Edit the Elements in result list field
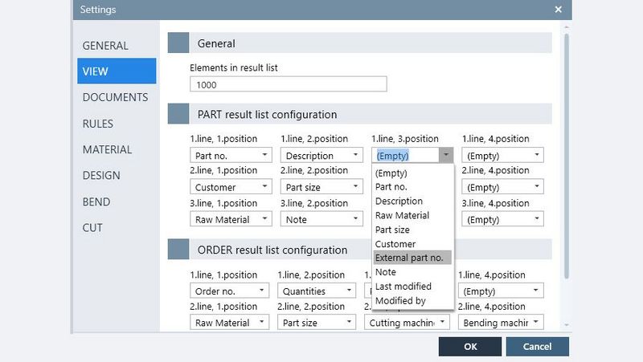 288,84
